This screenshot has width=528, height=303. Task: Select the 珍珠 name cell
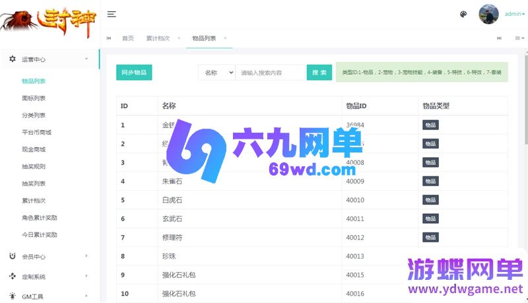(250, 256)
